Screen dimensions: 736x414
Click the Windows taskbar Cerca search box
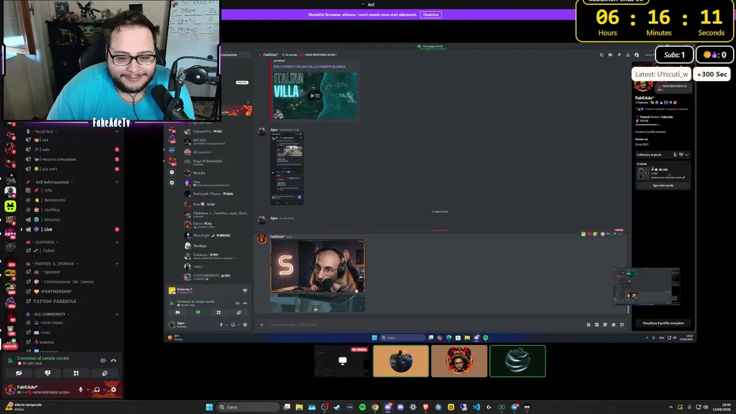click(x=247, y=407)
